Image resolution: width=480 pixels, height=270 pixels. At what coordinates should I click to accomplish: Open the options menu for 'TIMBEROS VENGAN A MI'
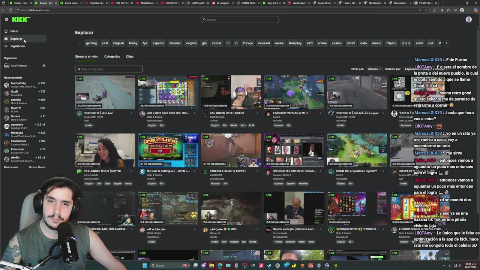(321, 113)
